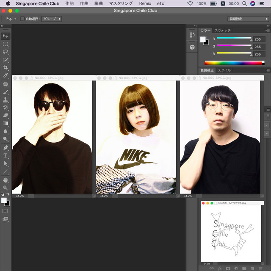Switch to the スウォッチ tab
271x271 pixels.
pos(222,30)
